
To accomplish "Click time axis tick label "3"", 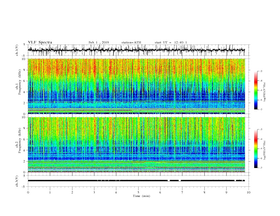I will click(x=94, y=192).
